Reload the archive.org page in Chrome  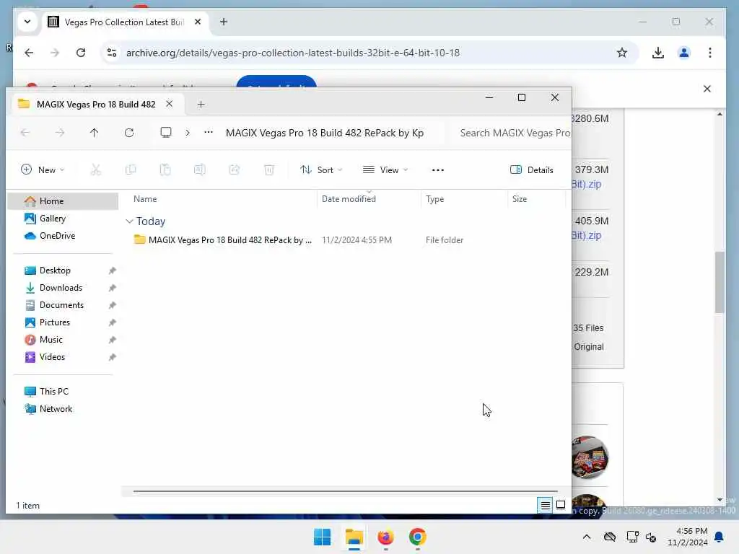pos(81,53)
